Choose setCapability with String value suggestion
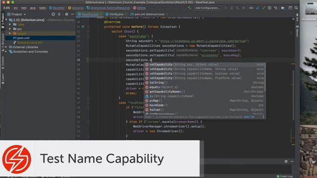Image resolution: width=317 pixels, height=178 pixels. click(x=205, y=69)
